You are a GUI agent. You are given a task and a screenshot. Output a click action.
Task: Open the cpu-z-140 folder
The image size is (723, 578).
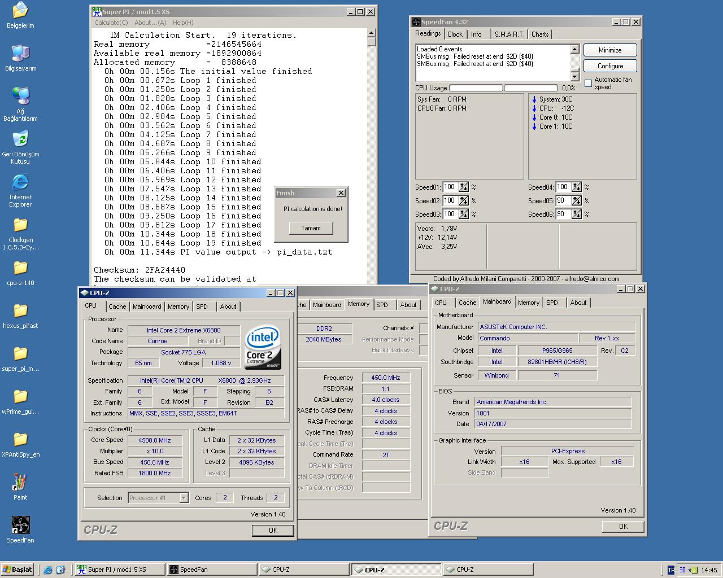coord(20,273)
